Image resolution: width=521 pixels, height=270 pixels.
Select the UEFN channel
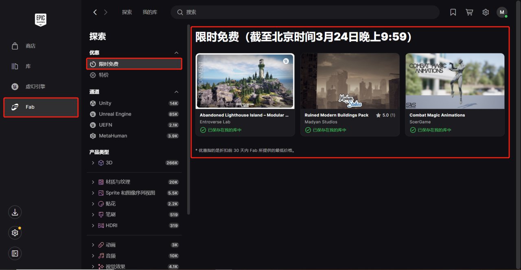pos(134,125)
